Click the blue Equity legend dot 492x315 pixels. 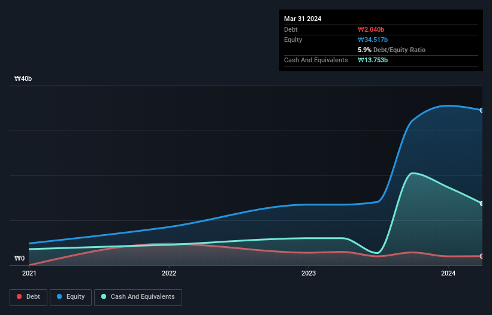coord(59,296)
